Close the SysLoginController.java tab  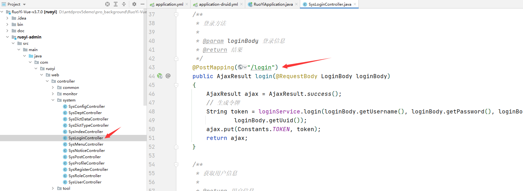355,4
